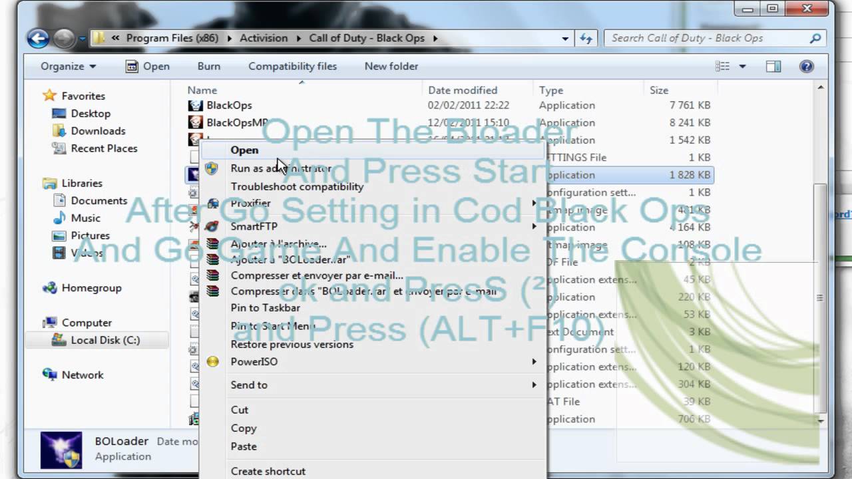
Task: Expand the Proxifier submenu arrow
Action: (534, 204)
